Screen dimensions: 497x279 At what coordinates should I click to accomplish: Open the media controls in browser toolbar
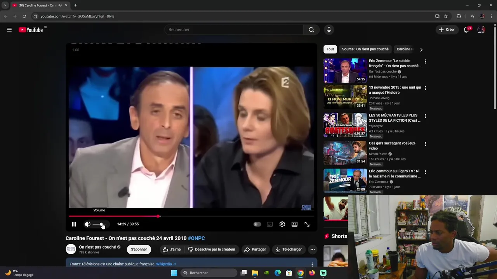(472, 16)
